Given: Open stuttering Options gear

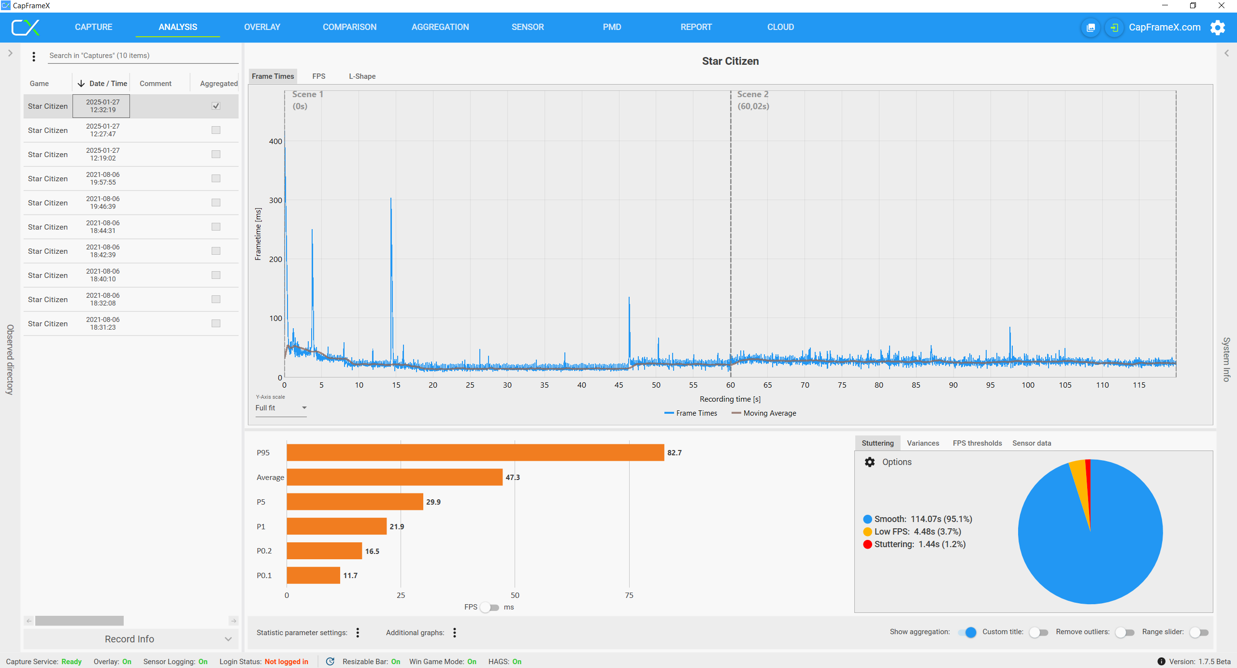Looking at the screenshot, I should [870, 462].
